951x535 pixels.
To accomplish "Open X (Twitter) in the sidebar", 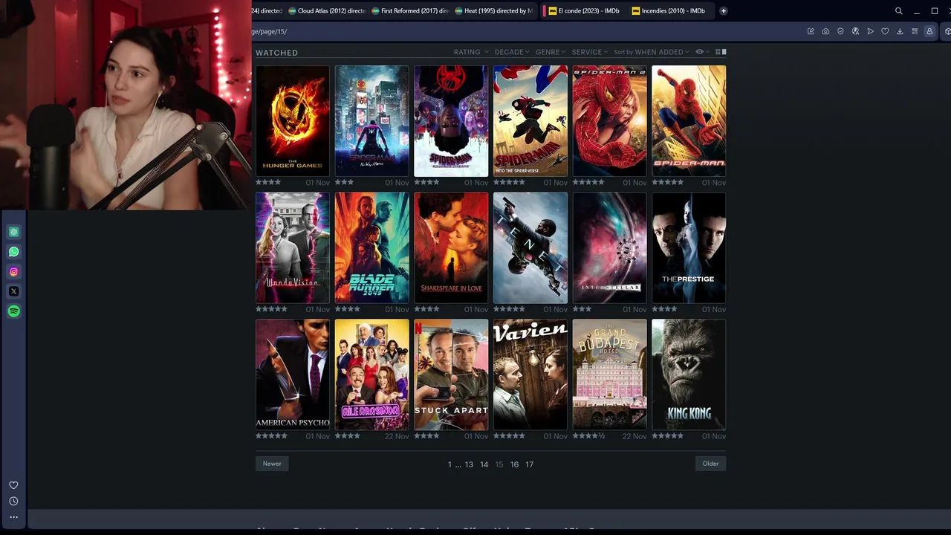I will (13, 291).
